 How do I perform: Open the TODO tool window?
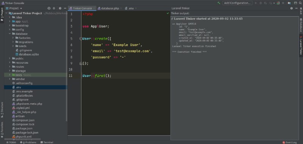click(x=11, y=142)
